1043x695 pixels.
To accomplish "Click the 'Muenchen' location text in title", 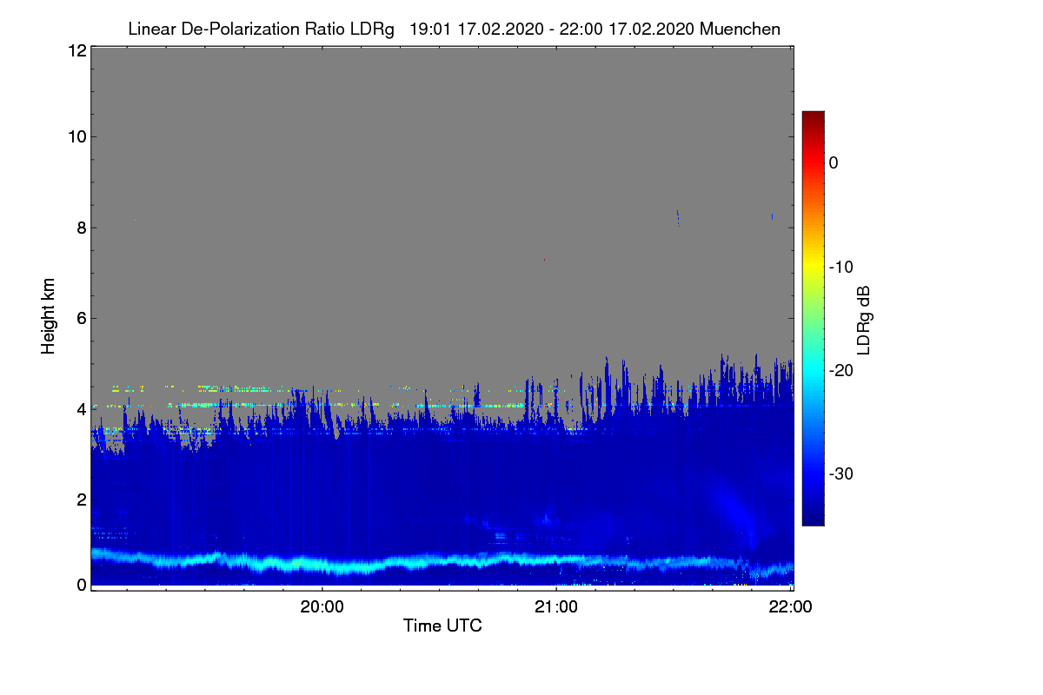I will [740, 30].
